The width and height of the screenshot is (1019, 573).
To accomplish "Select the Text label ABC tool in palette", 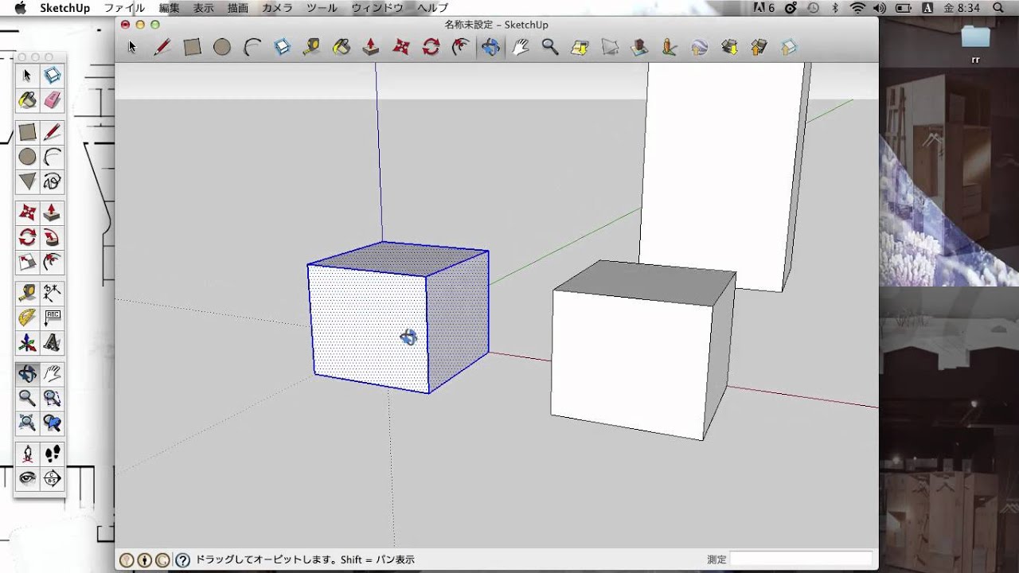I will 53,318.
